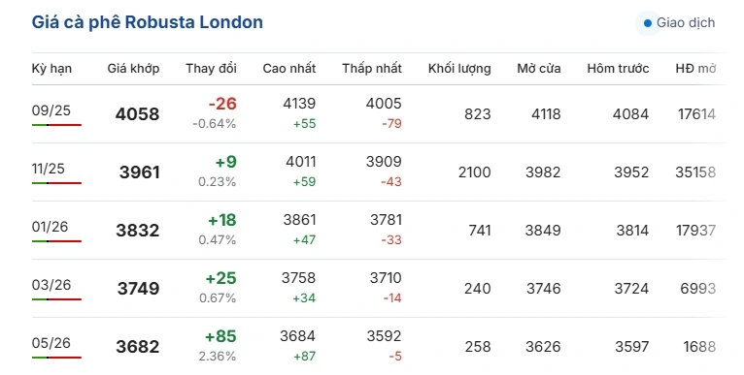This screenshot has width=744, height=375.
Task: Open the Giá cà phê Robusta London heading
Action: (x=147, y=22)
